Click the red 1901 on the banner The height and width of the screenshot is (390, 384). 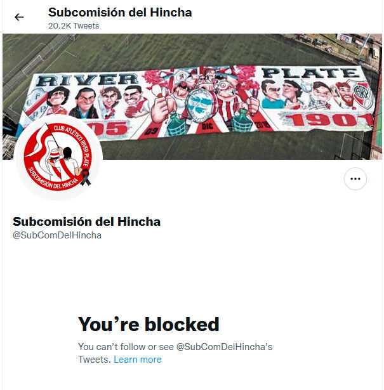click(x=329, y=120)
